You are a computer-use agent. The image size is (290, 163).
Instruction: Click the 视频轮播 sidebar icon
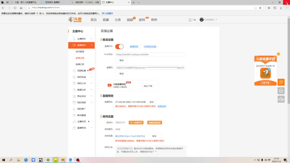click(74, 71)
